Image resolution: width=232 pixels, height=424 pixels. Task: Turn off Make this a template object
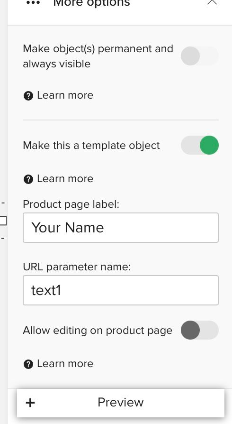[x=200, y=145]
